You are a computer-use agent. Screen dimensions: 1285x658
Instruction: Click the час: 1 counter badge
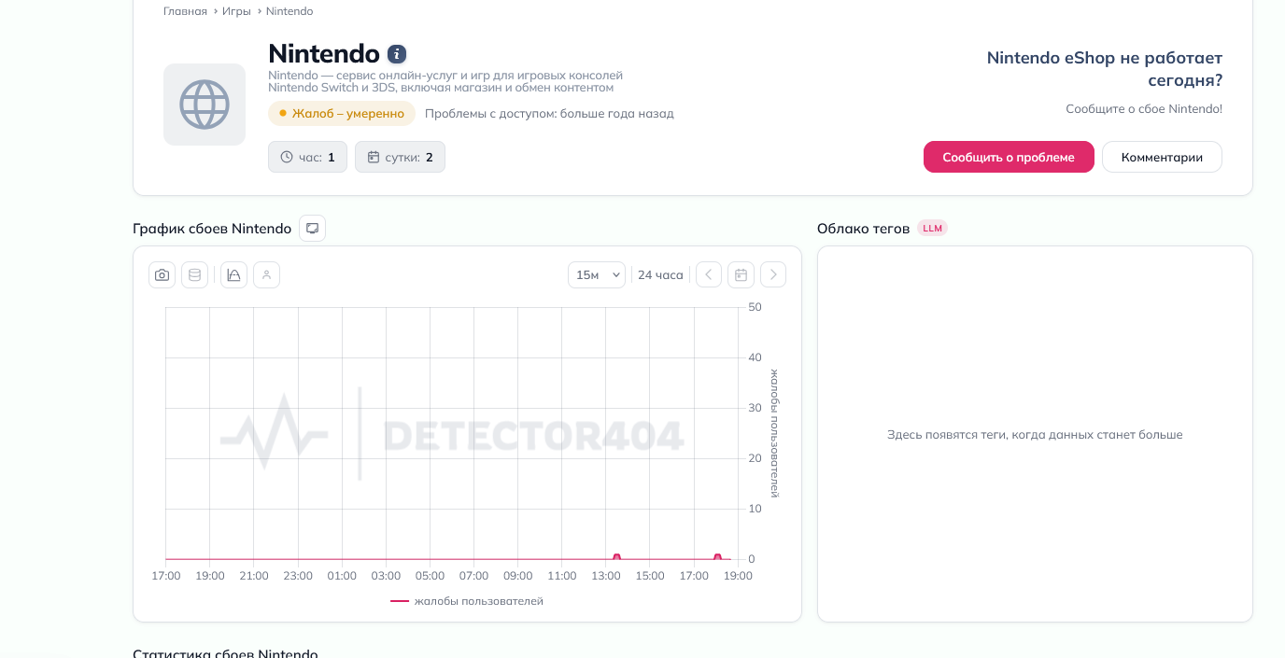pos(307,157)
